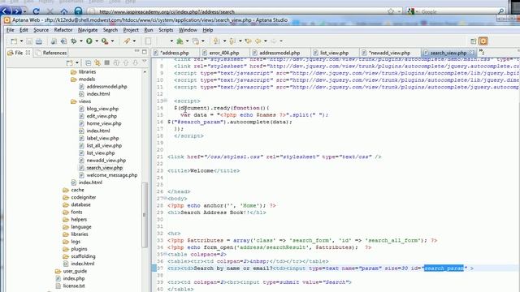Image resolution: width=520 pixels, height=292 pixels.
Task: Open External Tools dropdown arrow
Action: (x=112, y=41)
